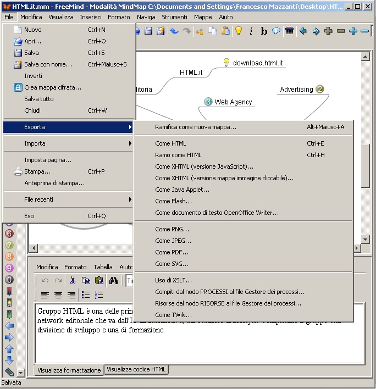The height and width of the screenshot is (389, 376).
Task: Open the Formato menu in note editor
Action: point(75,267)
